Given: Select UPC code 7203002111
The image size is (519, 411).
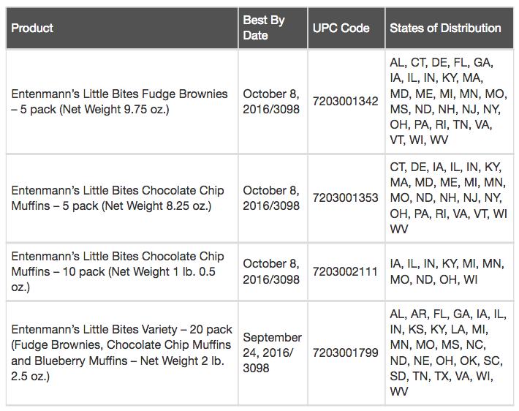Looking at the screenshot, I should 346,272.
